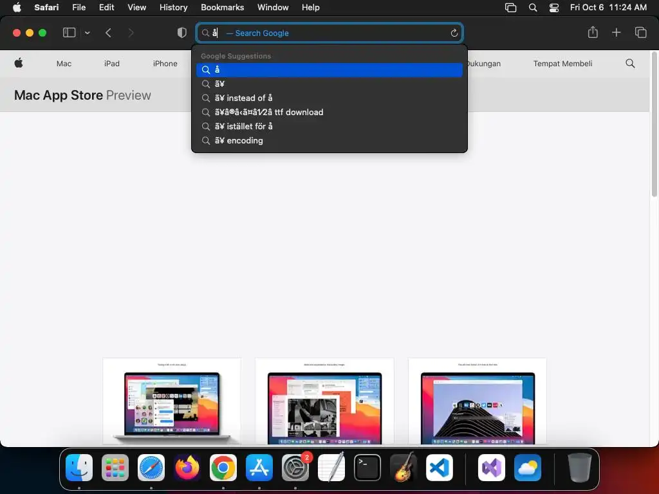Image resolution: width=659 pixels, height=494 pixels.
Task: Click the Safari compass icon in Dock
Action: (151, 468)
